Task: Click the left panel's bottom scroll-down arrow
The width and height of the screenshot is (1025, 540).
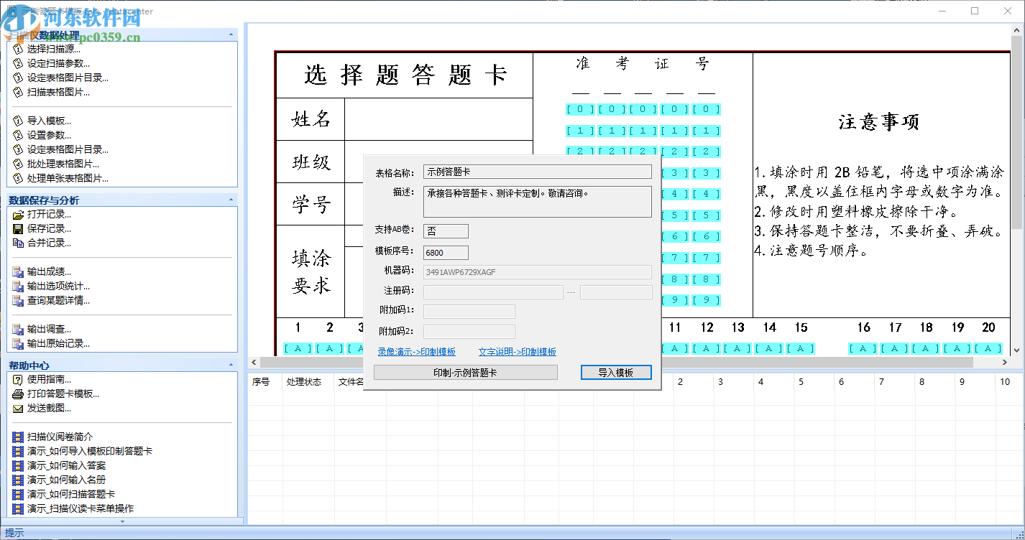Action: [x=122, y=521]
